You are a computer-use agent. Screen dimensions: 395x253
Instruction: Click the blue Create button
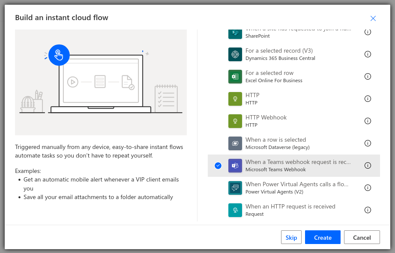tap(323, 238)
